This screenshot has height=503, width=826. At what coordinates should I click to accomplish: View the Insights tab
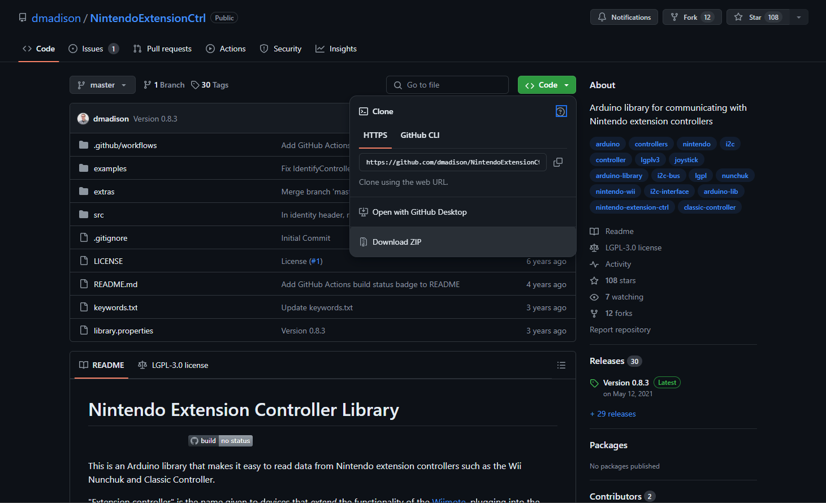[336, 49]
